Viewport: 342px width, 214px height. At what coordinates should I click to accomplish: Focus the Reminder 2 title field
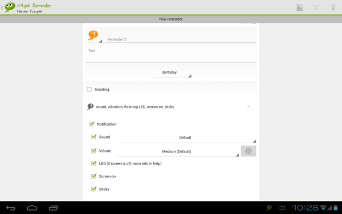pos(180,39)
